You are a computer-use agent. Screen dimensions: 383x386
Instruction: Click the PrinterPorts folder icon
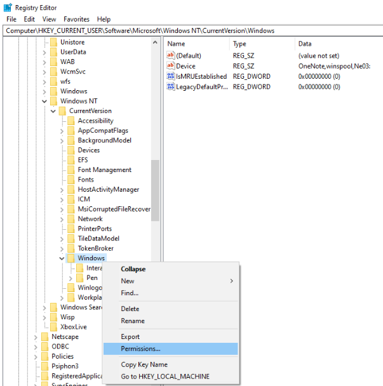click(71, 229)
